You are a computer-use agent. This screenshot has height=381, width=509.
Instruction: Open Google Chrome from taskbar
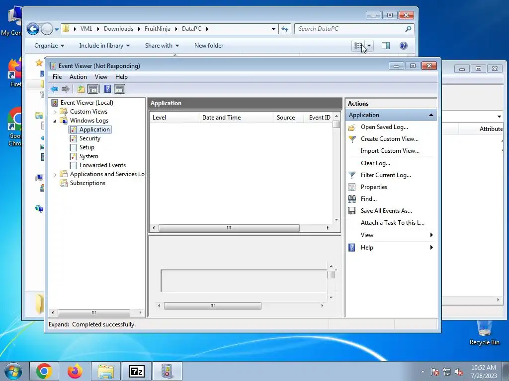pos(44,371)
